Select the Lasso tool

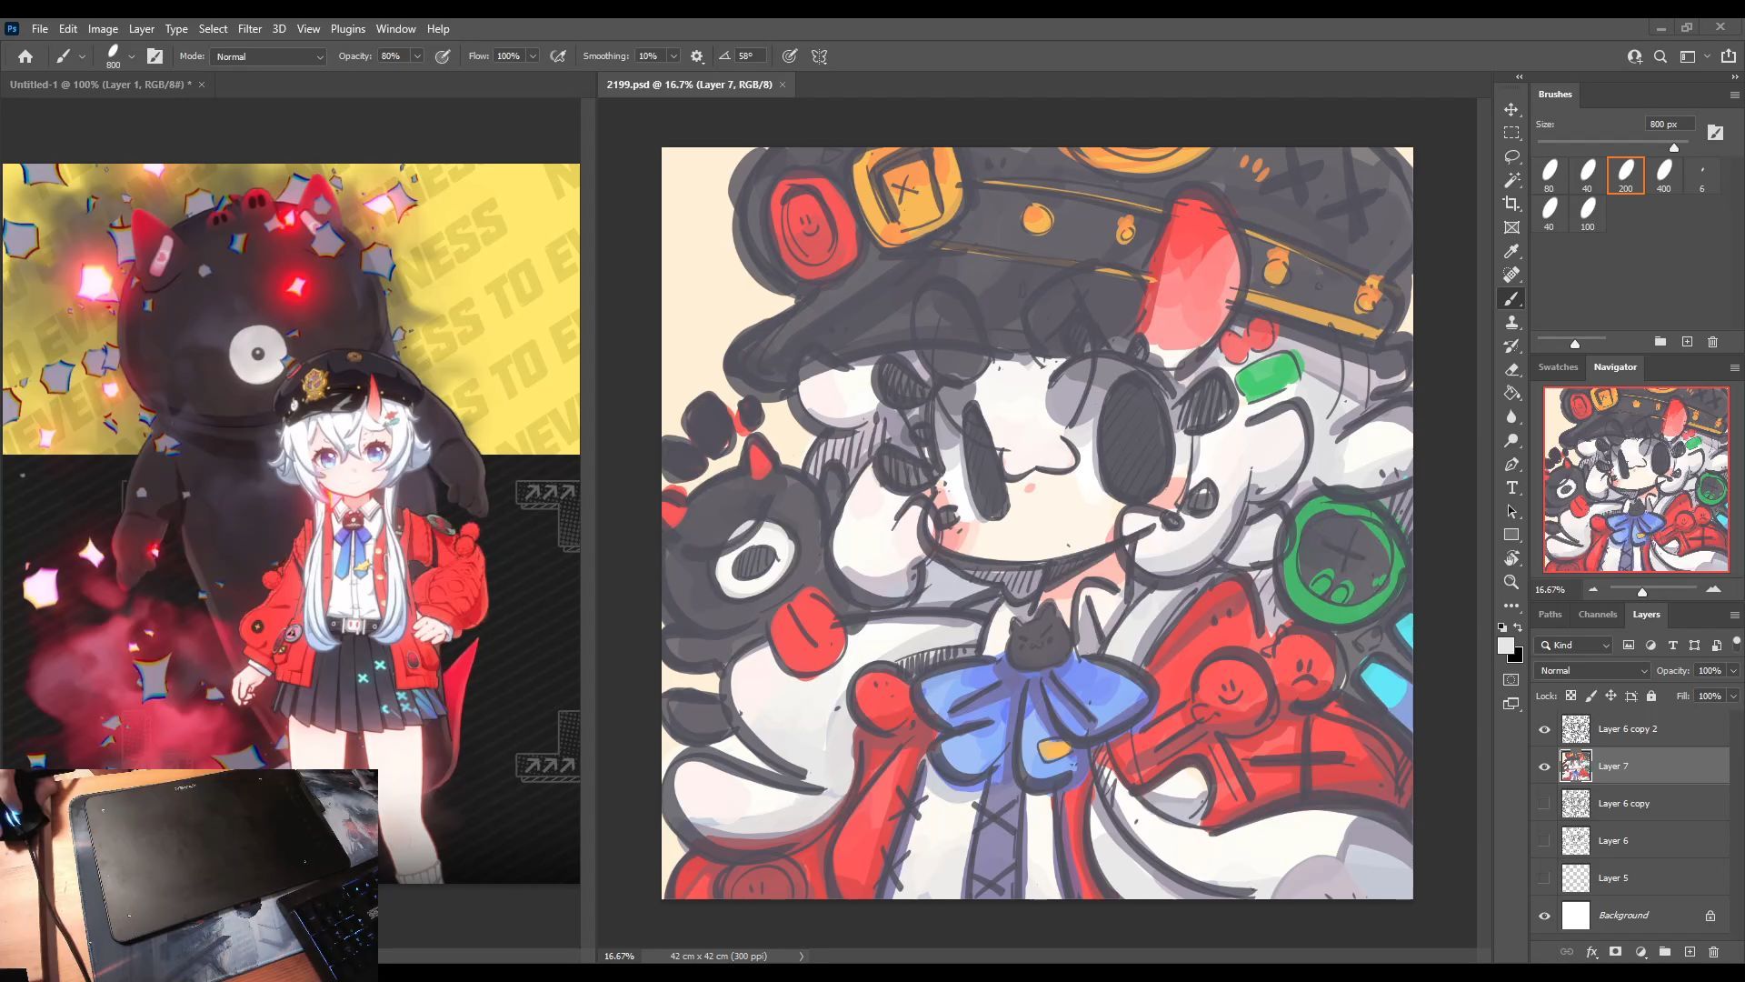1511,156
